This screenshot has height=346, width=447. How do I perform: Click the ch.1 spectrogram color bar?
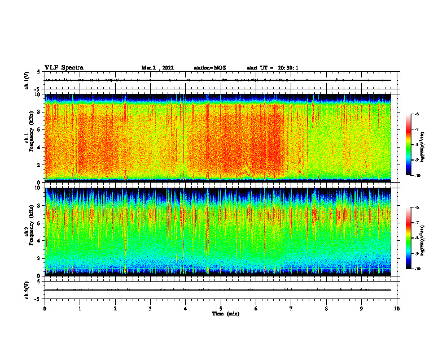408,145
